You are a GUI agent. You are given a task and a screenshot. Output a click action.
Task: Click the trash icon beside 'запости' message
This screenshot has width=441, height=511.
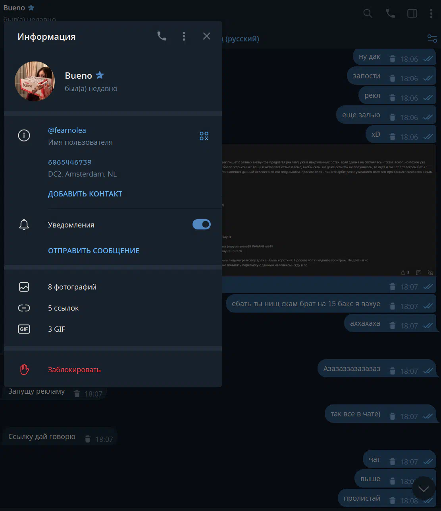coord(393,78)
